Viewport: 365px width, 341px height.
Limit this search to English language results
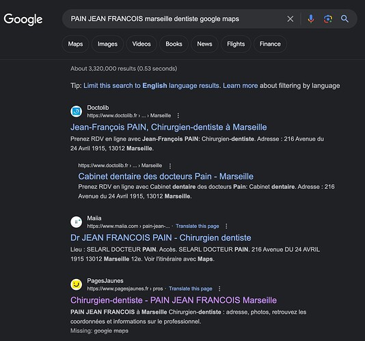[x=151, y=86]
